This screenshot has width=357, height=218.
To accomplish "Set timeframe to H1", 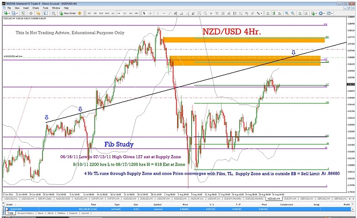I will coord(113,14).
